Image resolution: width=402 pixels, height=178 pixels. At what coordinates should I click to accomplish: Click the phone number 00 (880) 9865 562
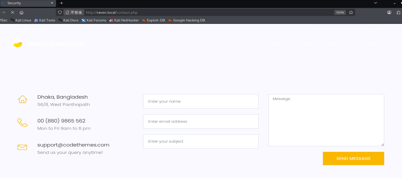pos(61,121)
